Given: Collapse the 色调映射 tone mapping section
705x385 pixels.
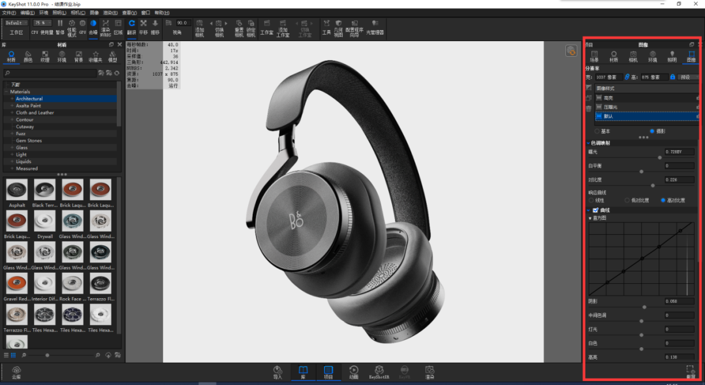Looking at the screenshot, I should pyautogui.click(x=588, y=143).
